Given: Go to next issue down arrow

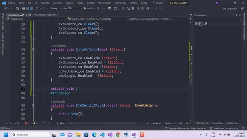Looking at the screenshot, I should pyautogui.click(x=49, y=124).
